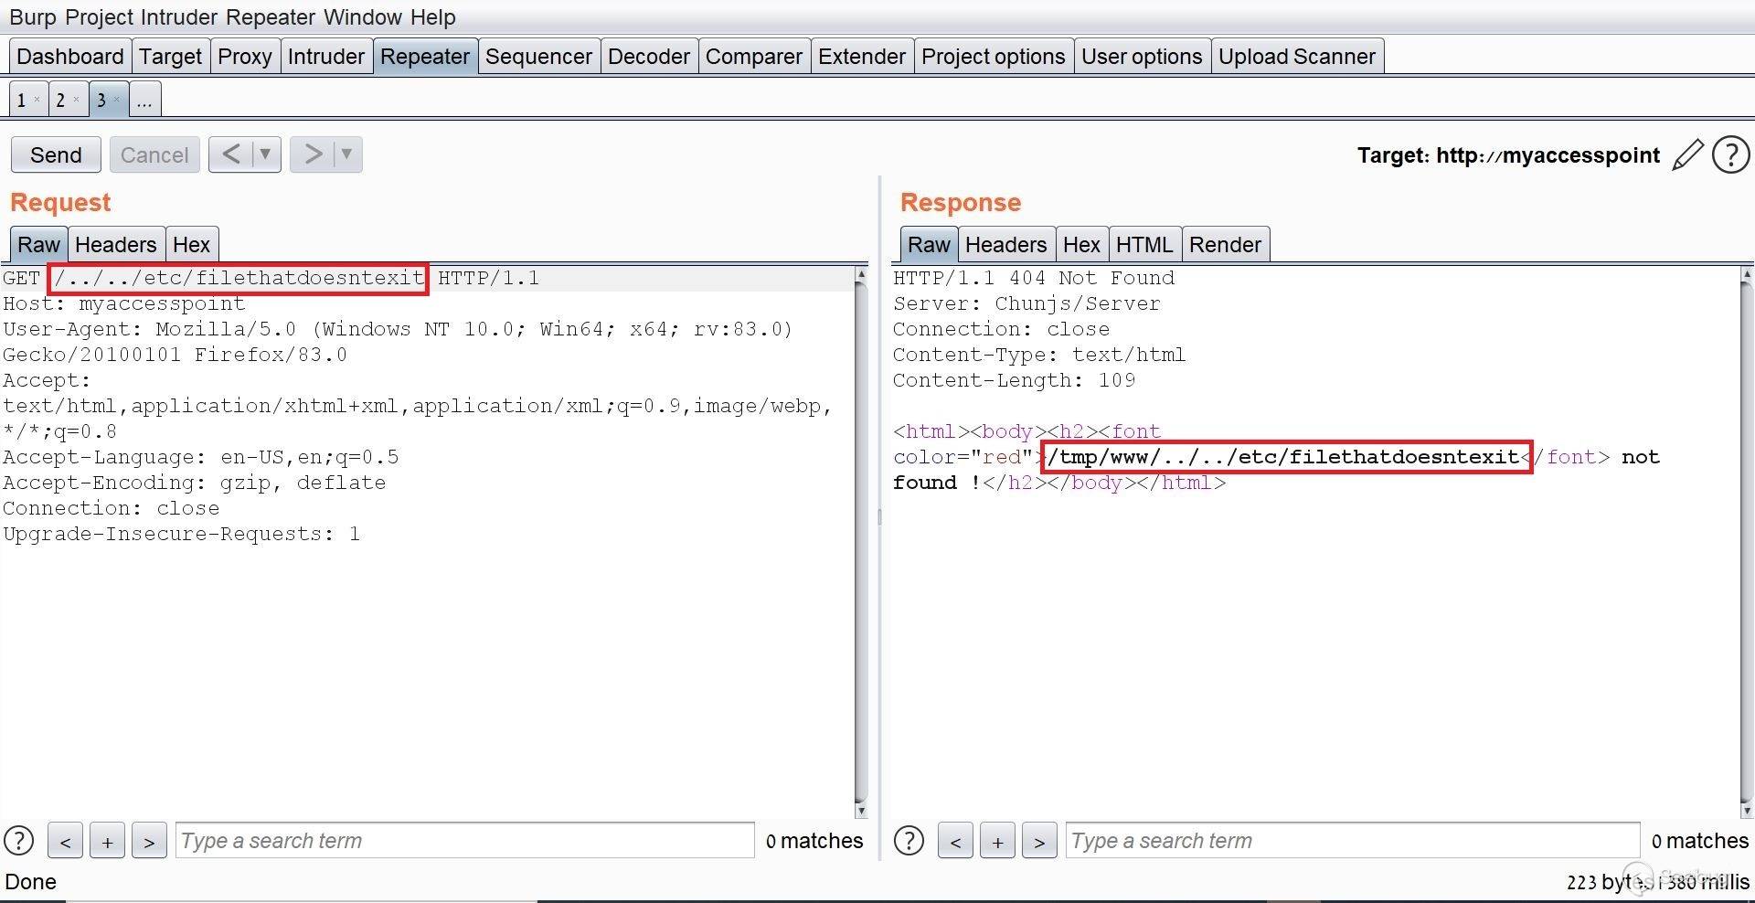Switch to the Comparer tab
This screenshot has width=1755, height=903.
tap(754, 56)
